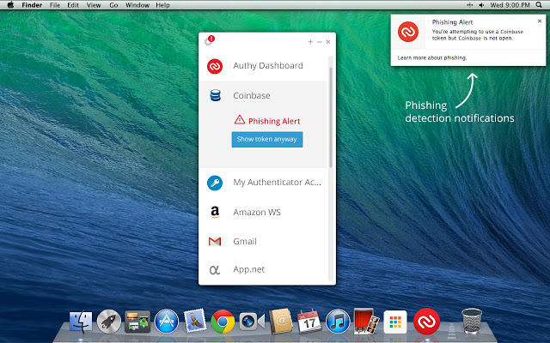Open Contacts address book in dock
Image resolution: width=550 pixels, height=343 pixels.
coord(281,321)
